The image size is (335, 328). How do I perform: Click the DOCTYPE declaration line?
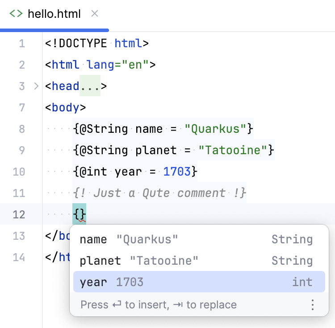pos(96,43)
